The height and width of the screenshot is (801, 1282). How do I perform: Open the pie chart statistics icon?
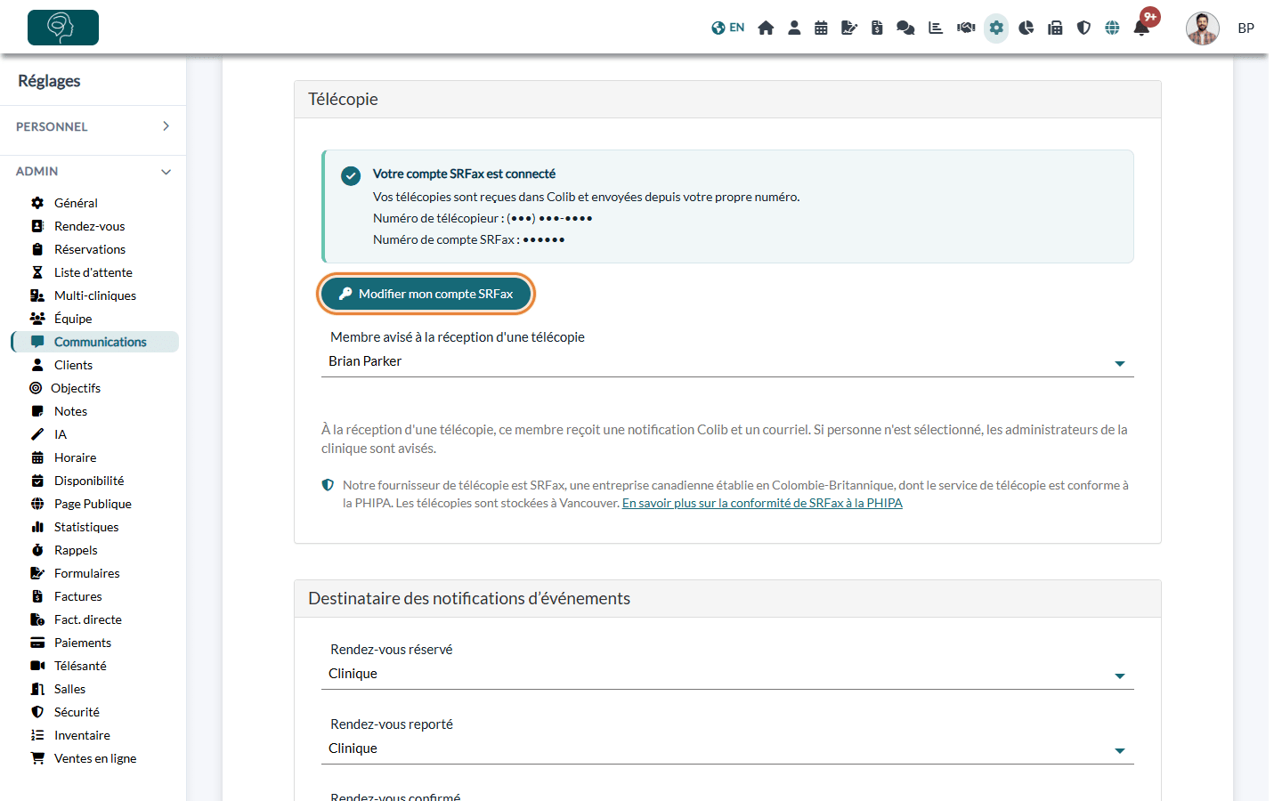pyautogui.click(x=1026, y=28)
